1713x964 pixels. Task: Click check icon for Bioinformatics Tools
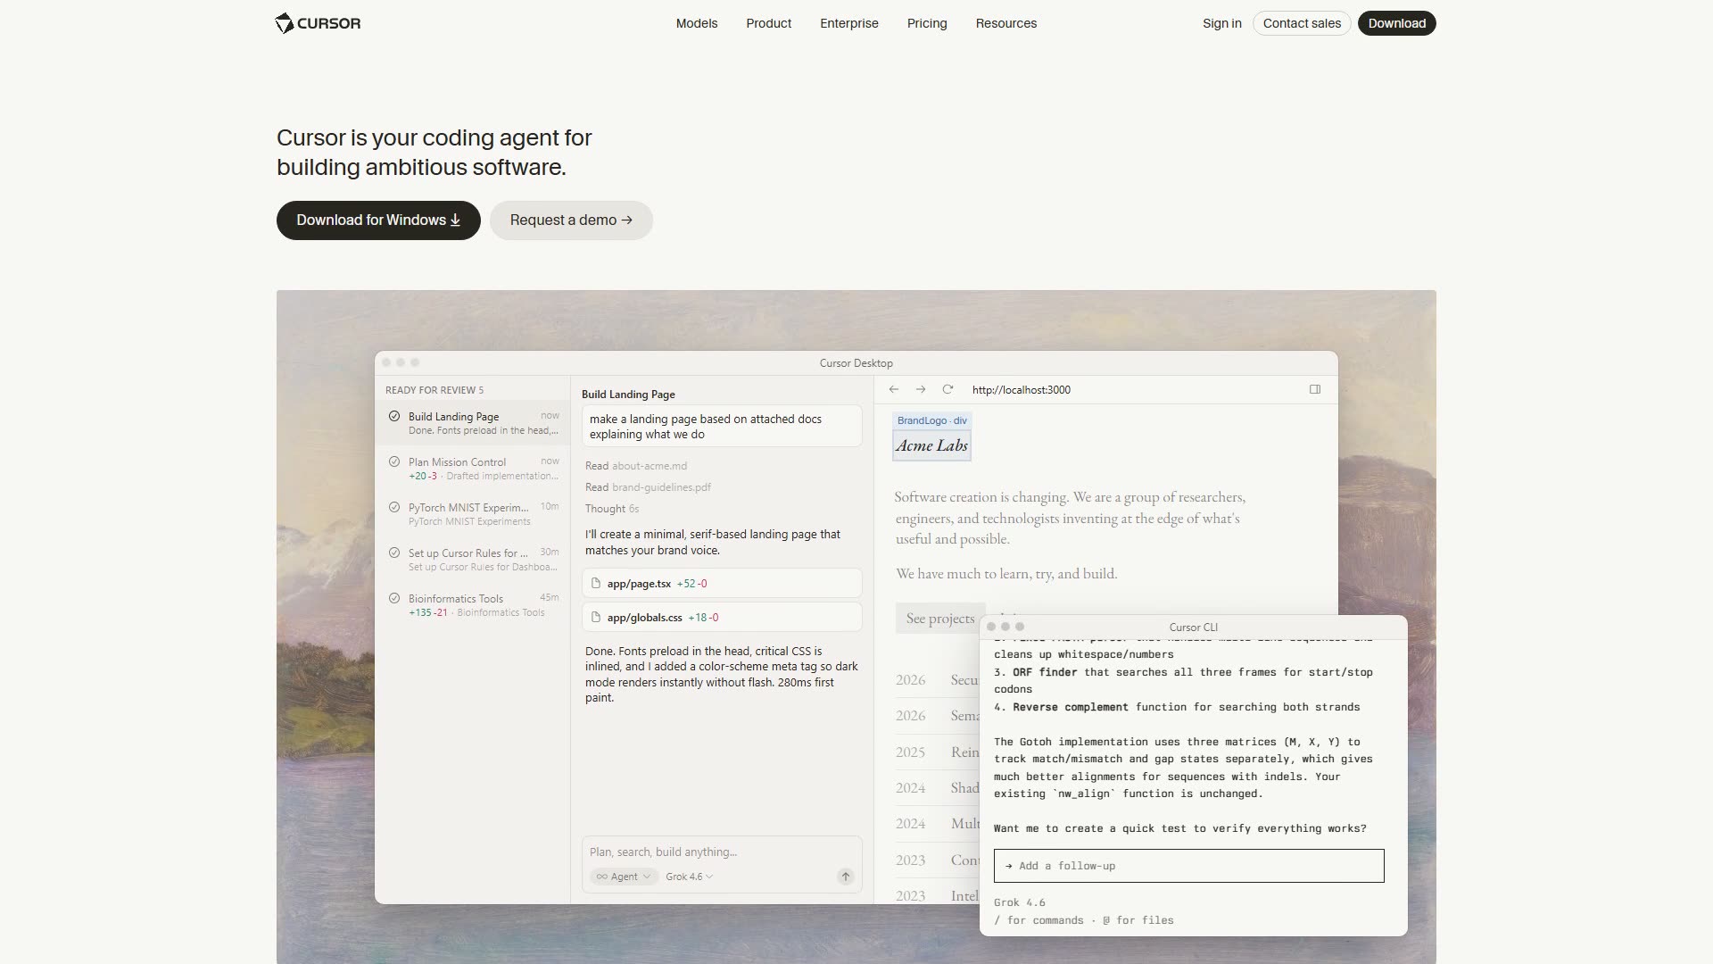coord(394,598)
